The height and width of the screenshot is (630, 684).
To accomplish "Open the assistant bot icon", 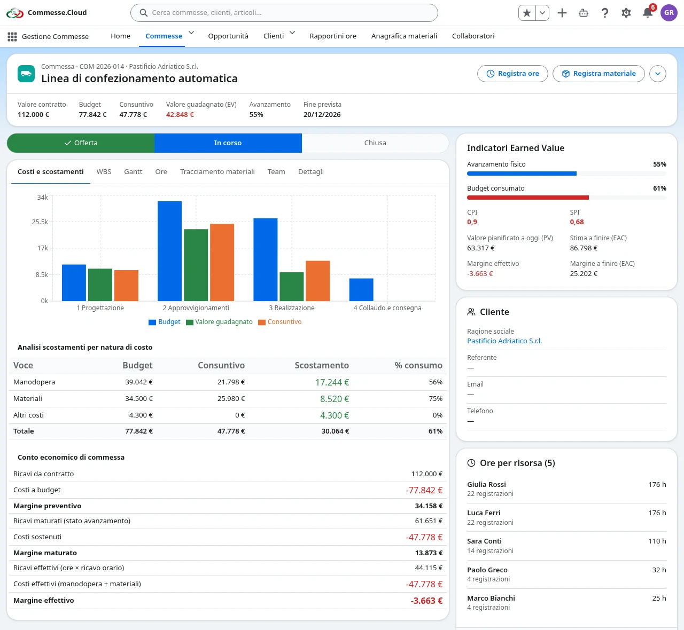I will [584, 13].
